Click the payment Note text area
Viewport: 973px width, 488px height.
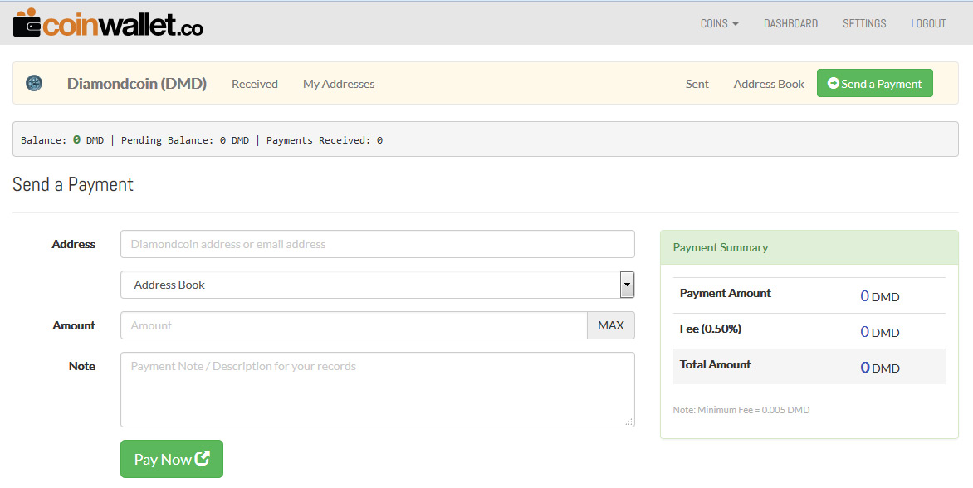(377, 389)
